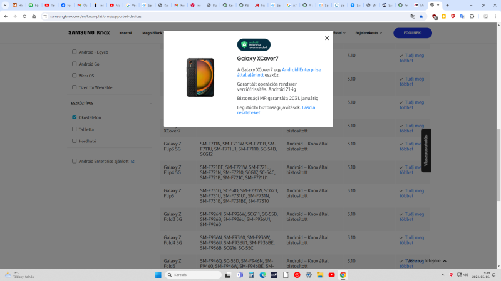The height and width of the screenshot is (281, 501).
Task: Switch to the Facebook tab
Action: tap(66, 5)
